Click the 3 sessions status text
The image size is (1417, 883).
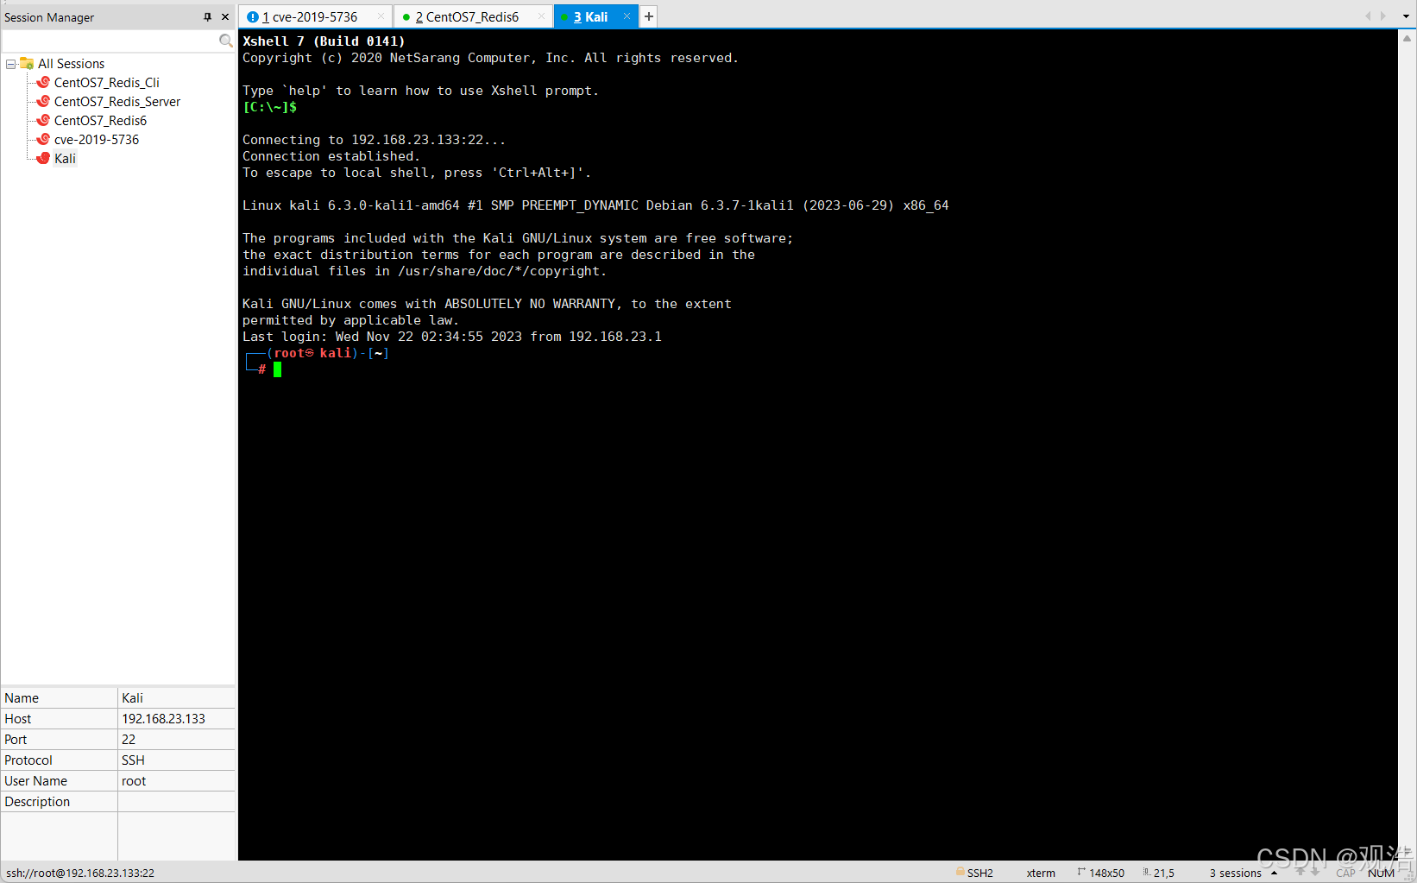(x=1235, y=873)
